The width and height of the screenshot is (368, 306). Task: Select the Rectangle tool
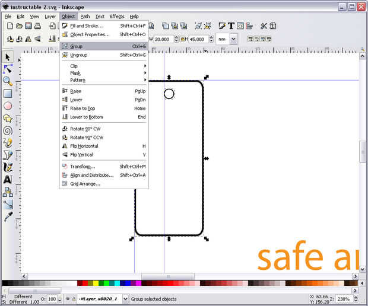point(8,94)
